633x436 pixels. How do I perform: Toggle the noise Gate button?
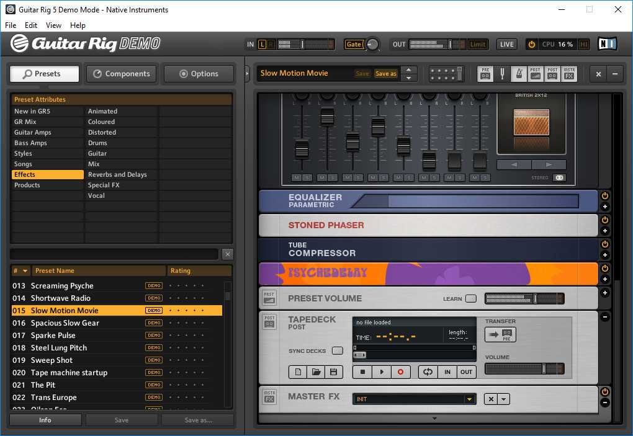354,44
